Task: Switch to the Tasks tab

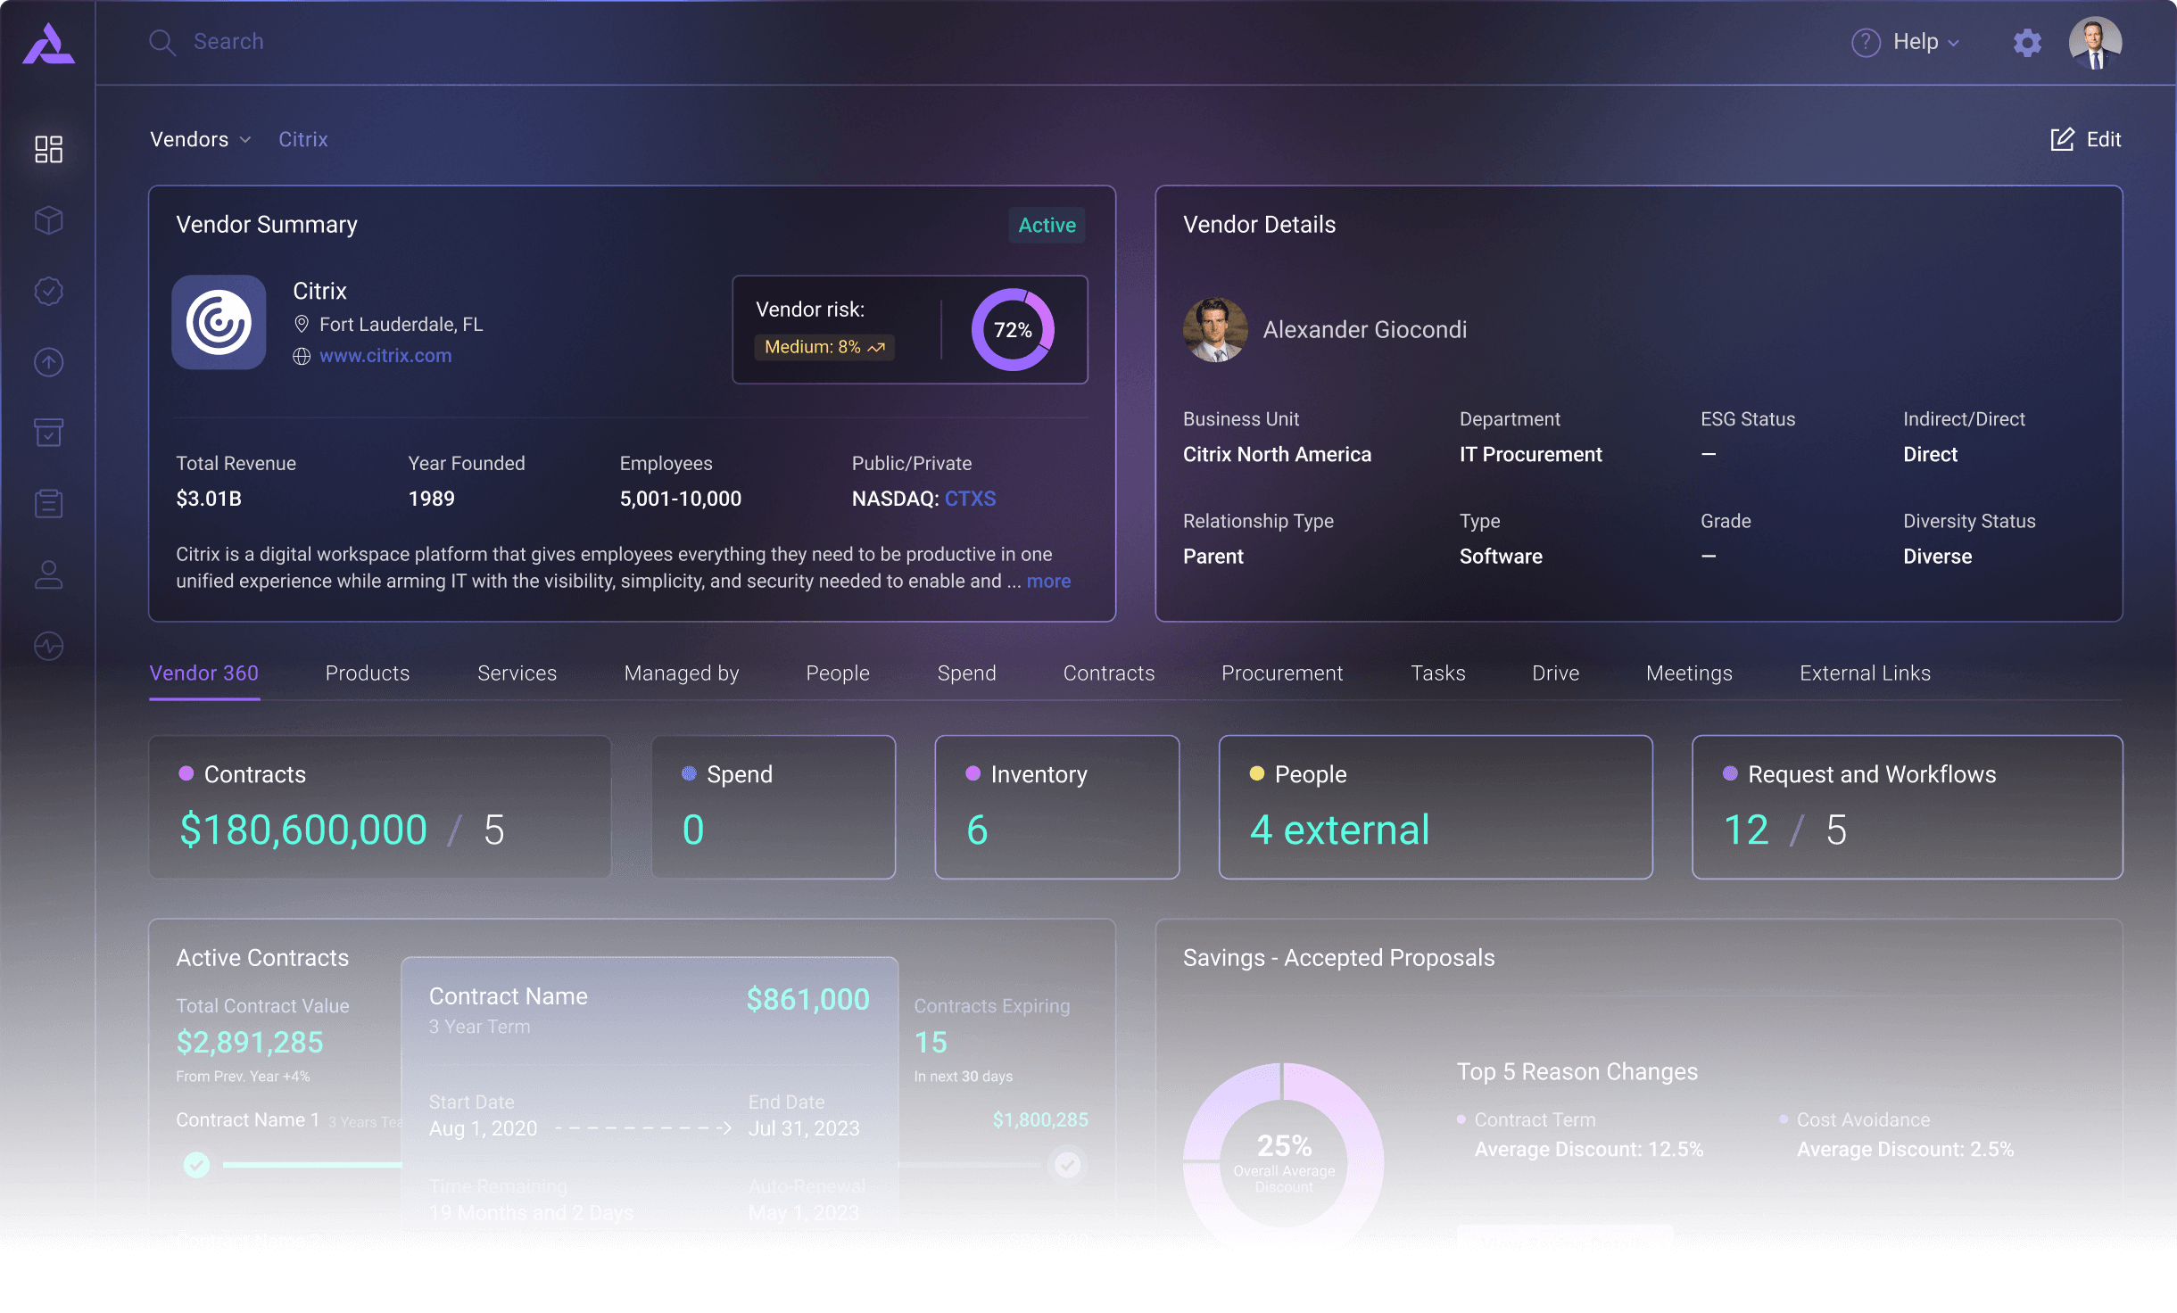Action: click(x=1437, y=673)
